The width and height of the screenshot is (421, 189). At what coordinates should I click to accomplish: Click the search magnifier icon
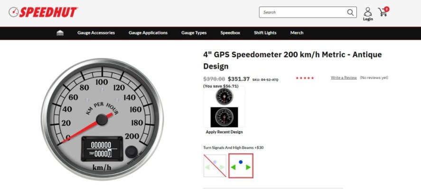350,12
